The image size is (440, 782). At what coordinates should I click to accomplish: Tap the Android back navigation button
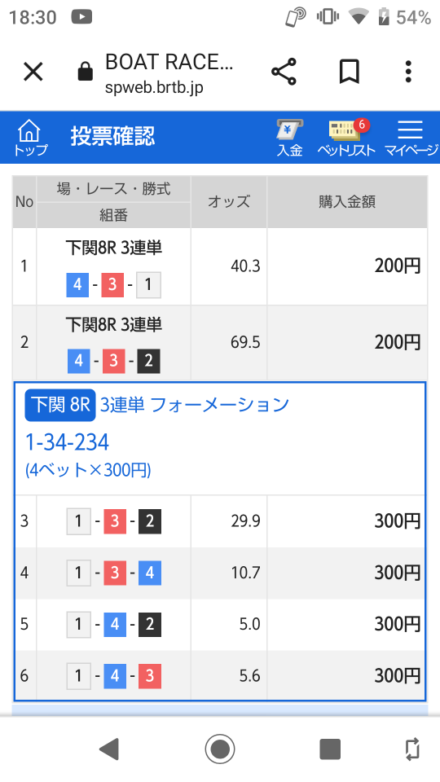[x=108, y=749]
